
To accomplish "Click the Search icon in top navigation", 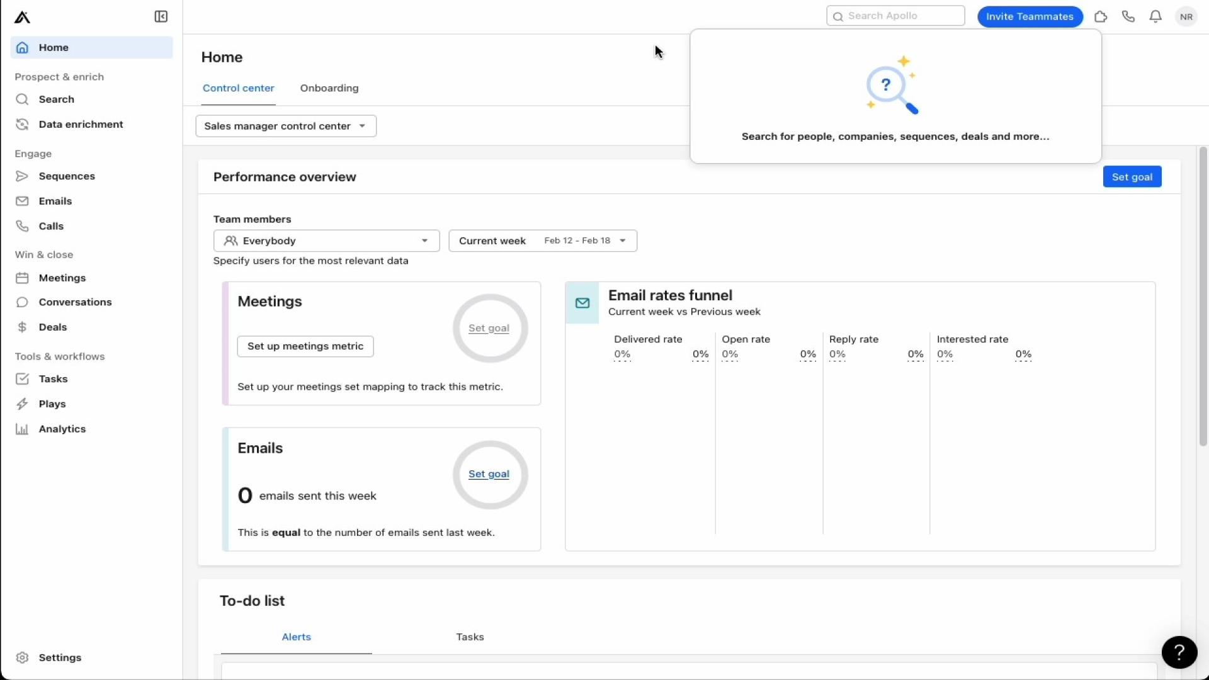I will [838, 16].
